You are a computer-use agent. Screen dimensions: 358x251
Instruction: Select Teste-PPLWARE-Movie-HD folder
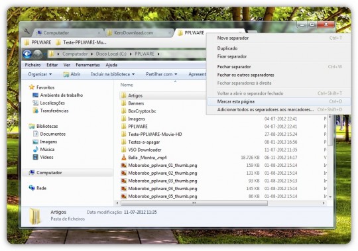click(x=152, y=134)
